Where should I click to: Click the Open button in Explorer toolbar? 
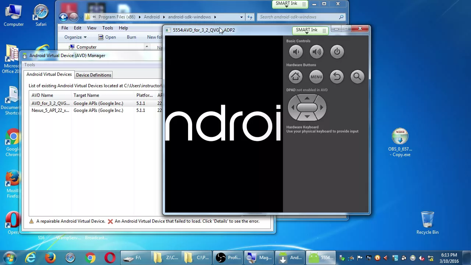(x=107, y=37)
